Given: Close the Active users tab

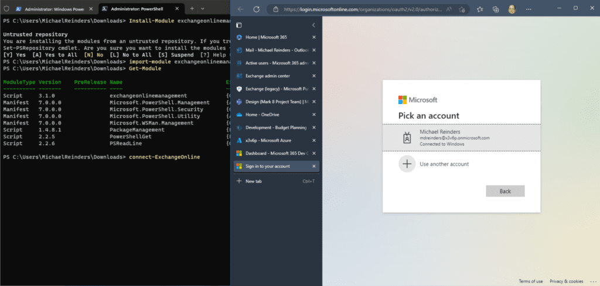Looking at the screenshot, I should (314, 63).
